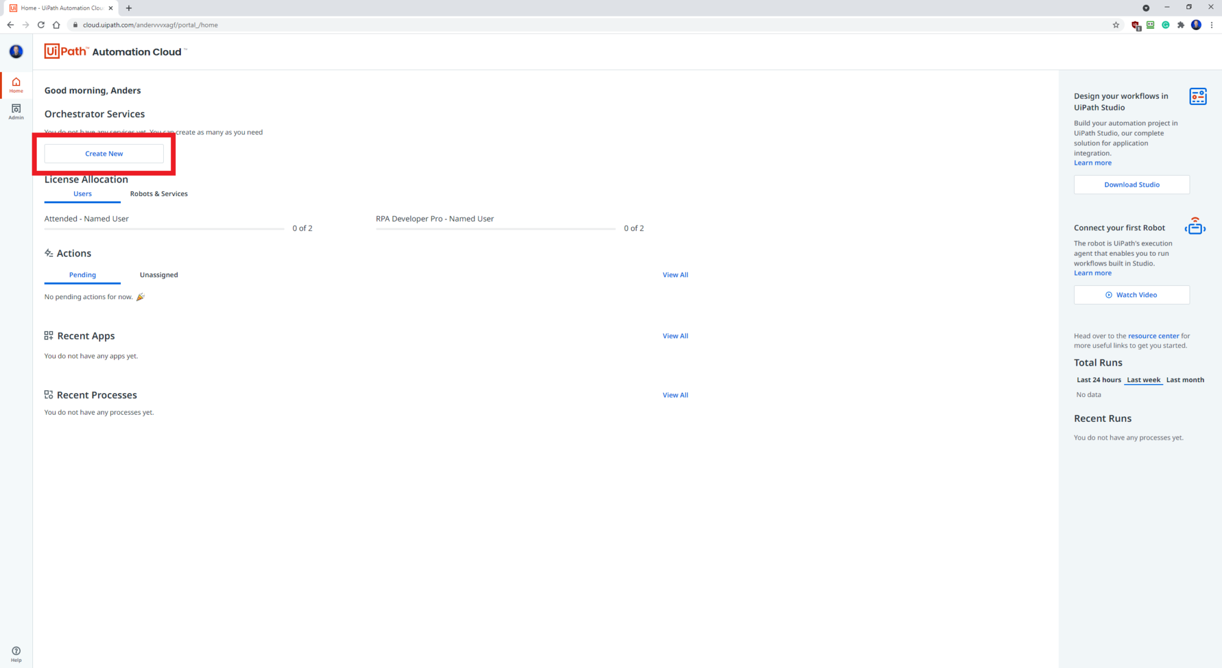Click the "No data" text under Total Runs
The width and height of the screenshot is (1222, 668).
pyautogui.click(x=1089, y=394)
